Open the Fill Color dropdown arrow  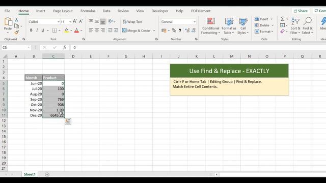coord(71,30)
